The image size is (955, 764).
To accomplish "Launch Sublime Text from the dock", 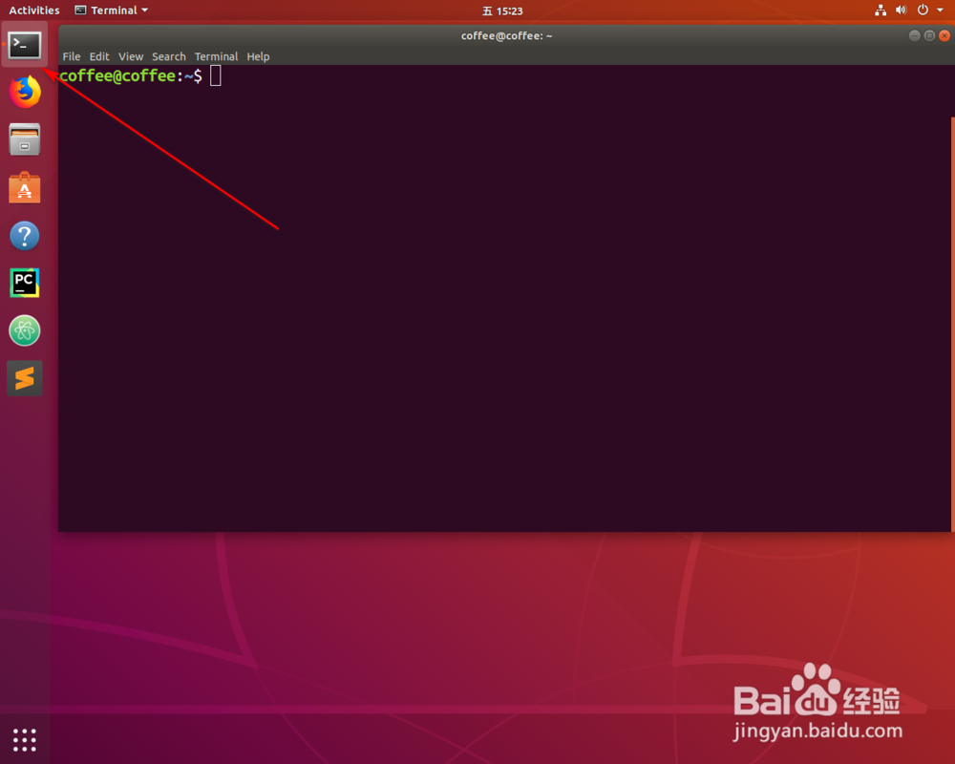I will [25, 378].
